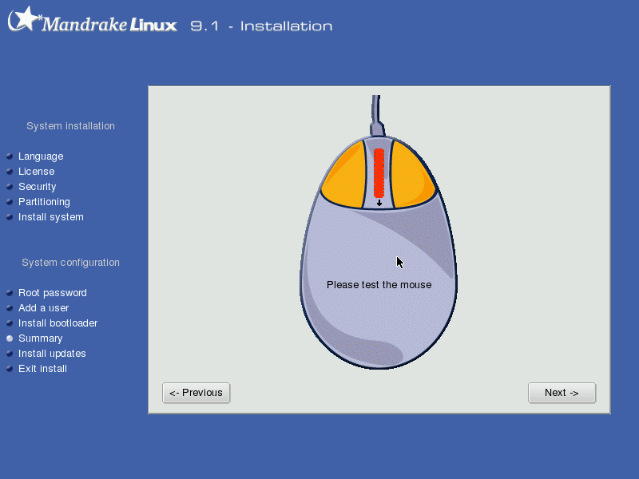Select the Security step in sidebar

coord(37,187)
